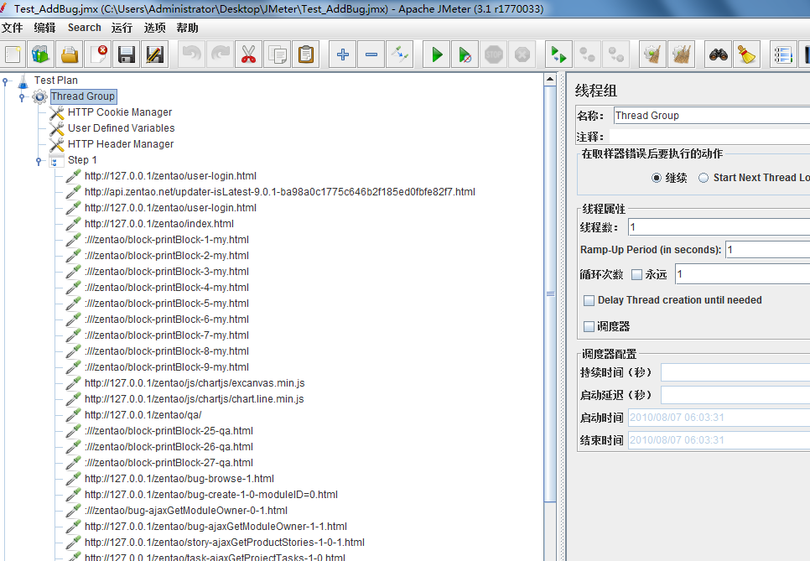Collapse the Step 1 controller handle

pos(39,161)
